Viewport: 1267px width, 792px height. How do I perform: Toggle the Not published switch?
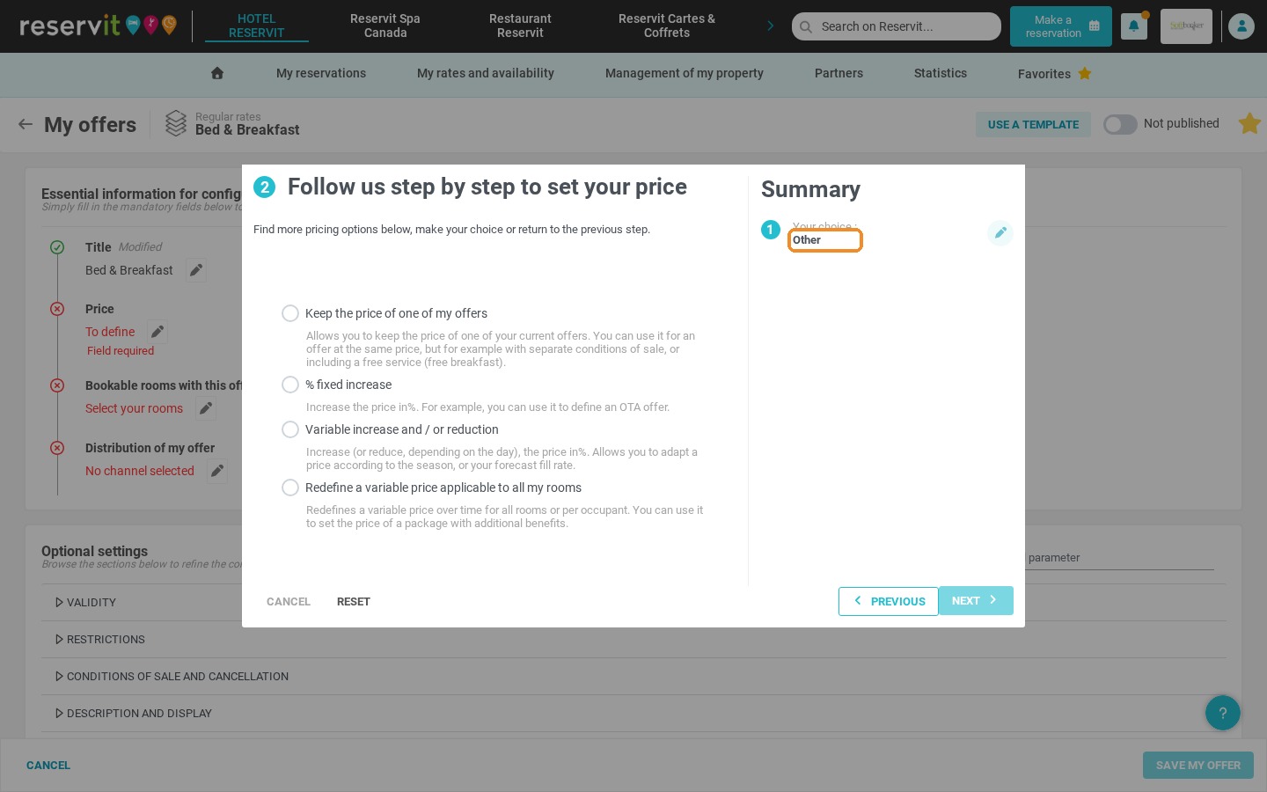[1120, 124]
